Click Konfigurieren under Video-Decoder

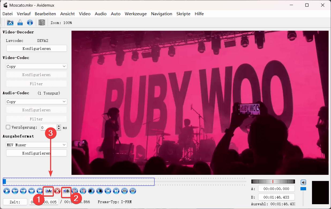point(36,48)
